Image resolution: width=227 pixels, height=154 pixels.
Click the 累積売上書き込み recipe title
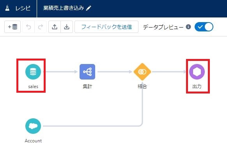[x=64, y=8]
